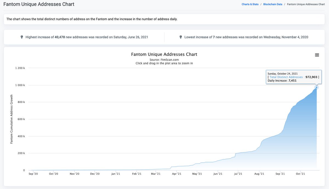Image resolution: width=329 pixels, height=189 pixels.
Task: Click the highlighted data point on October 24
Action: coord(317,87)
